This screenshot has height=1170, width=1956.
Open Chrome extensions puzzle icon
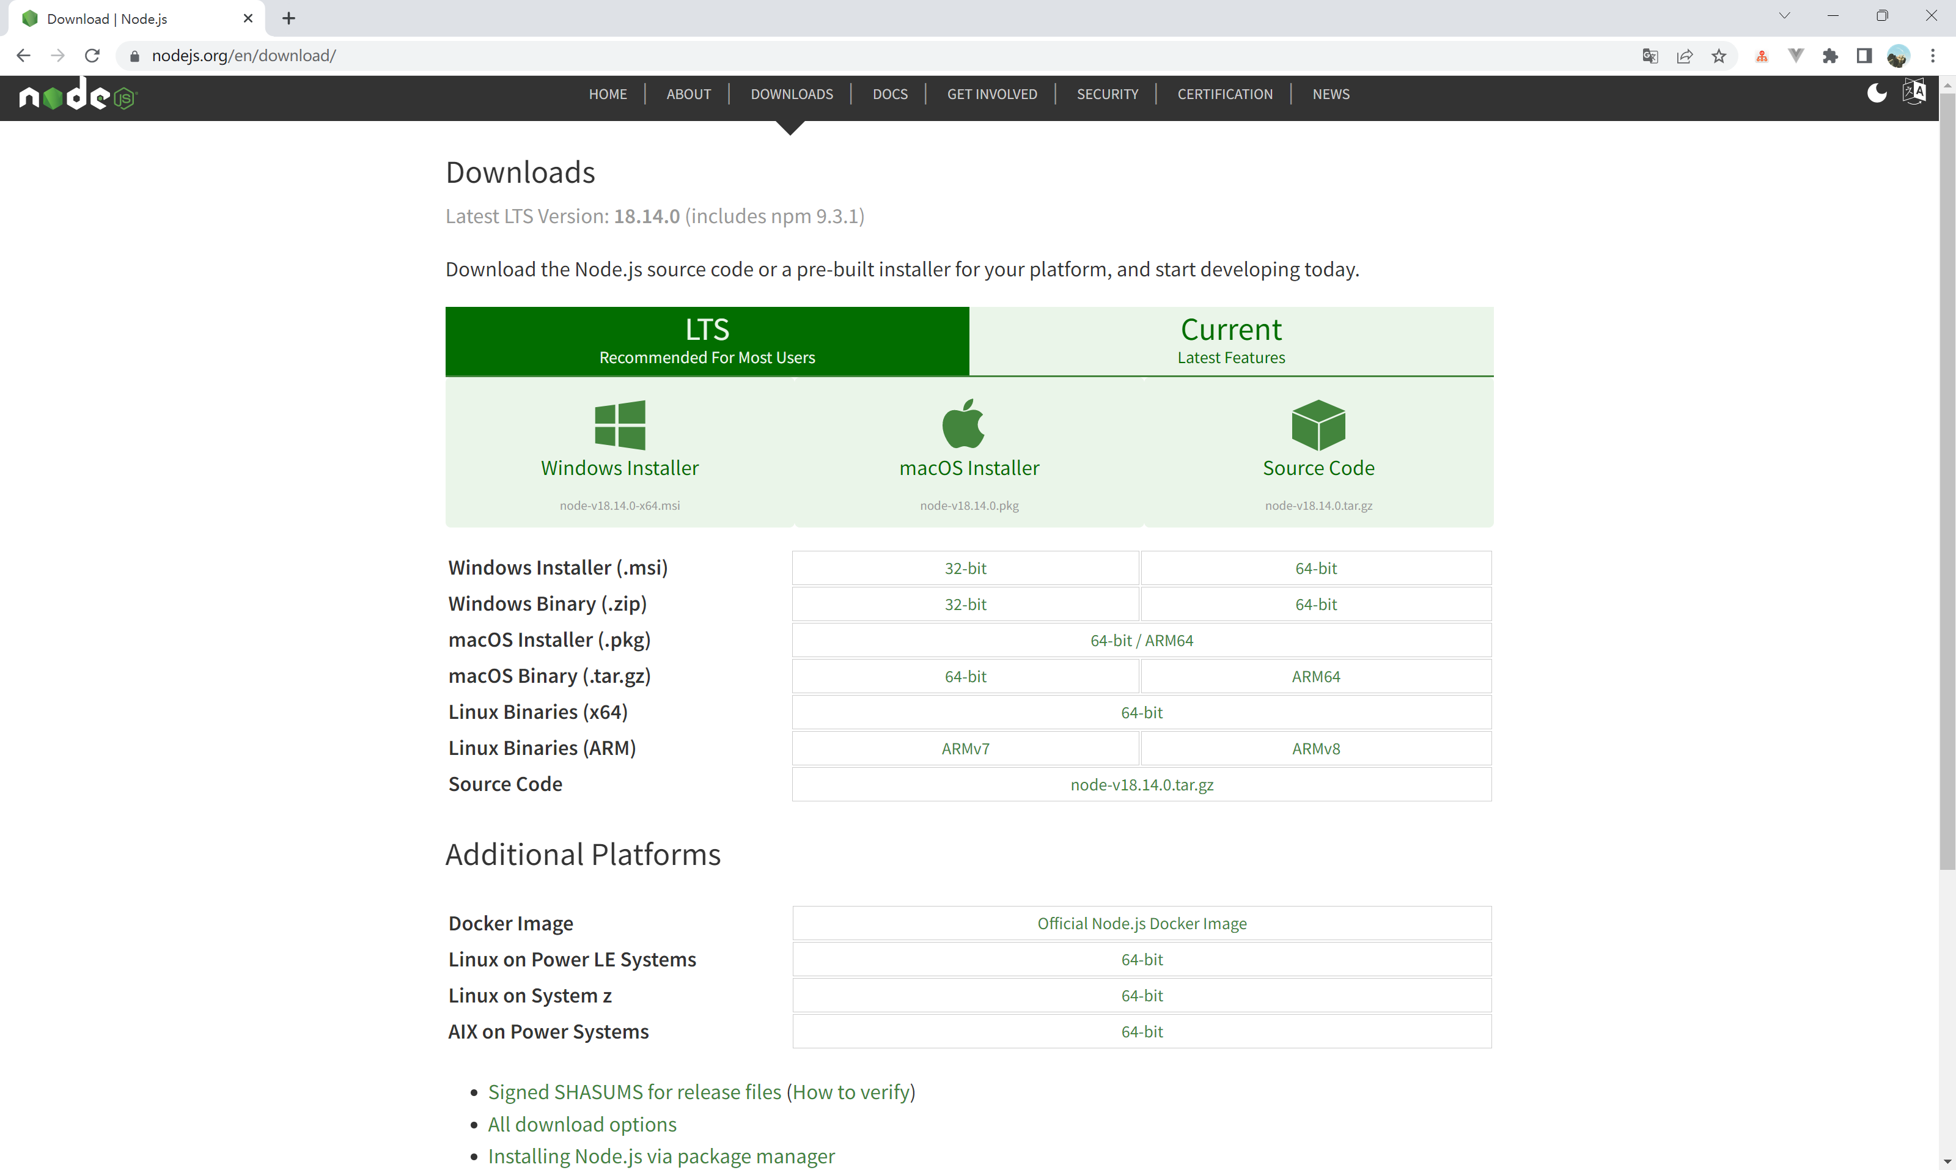pyautogui.click(x=1830, y=56)
